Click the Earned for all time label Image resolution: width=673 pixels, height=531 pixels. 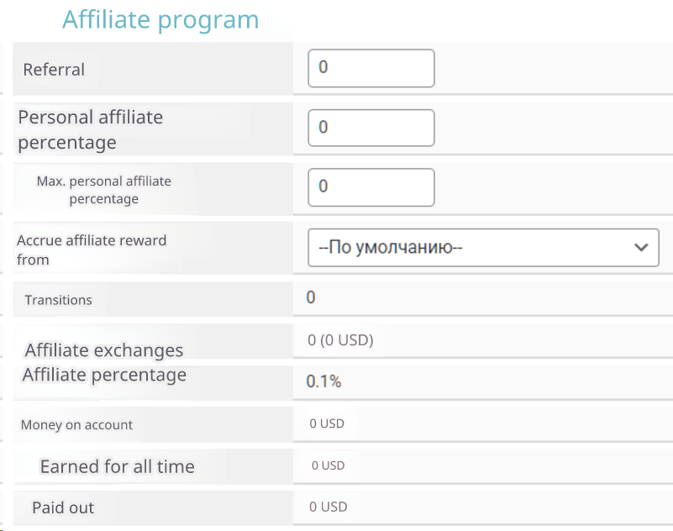117,466
